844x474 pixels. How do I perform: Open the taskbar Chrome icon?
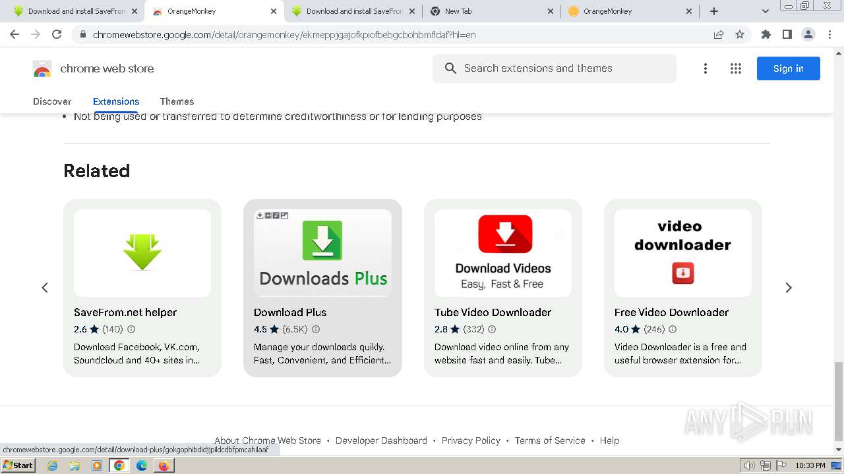click(x=119, y=465)
